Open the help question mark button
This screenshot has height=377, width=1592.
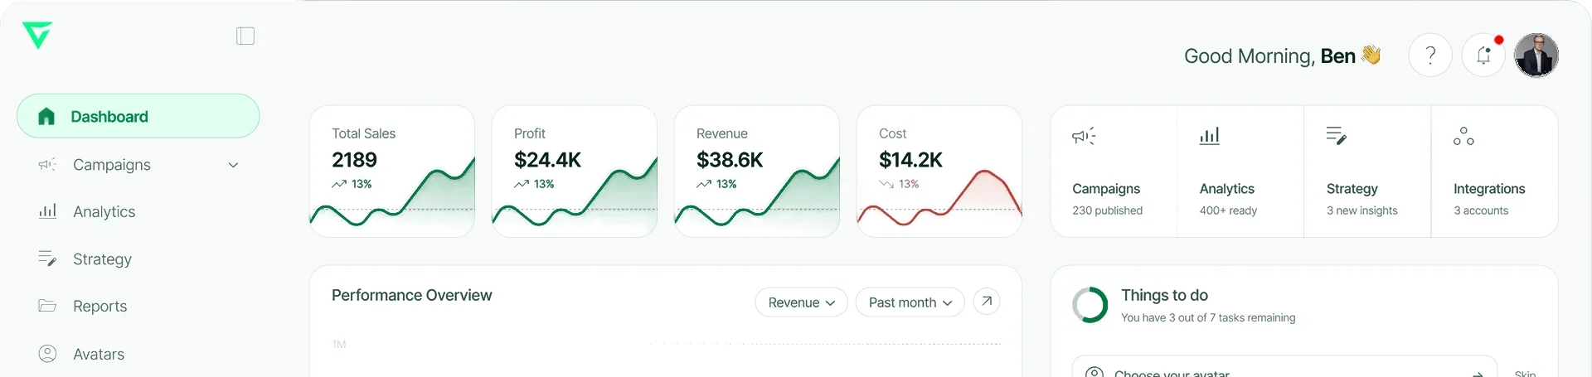1430,56
